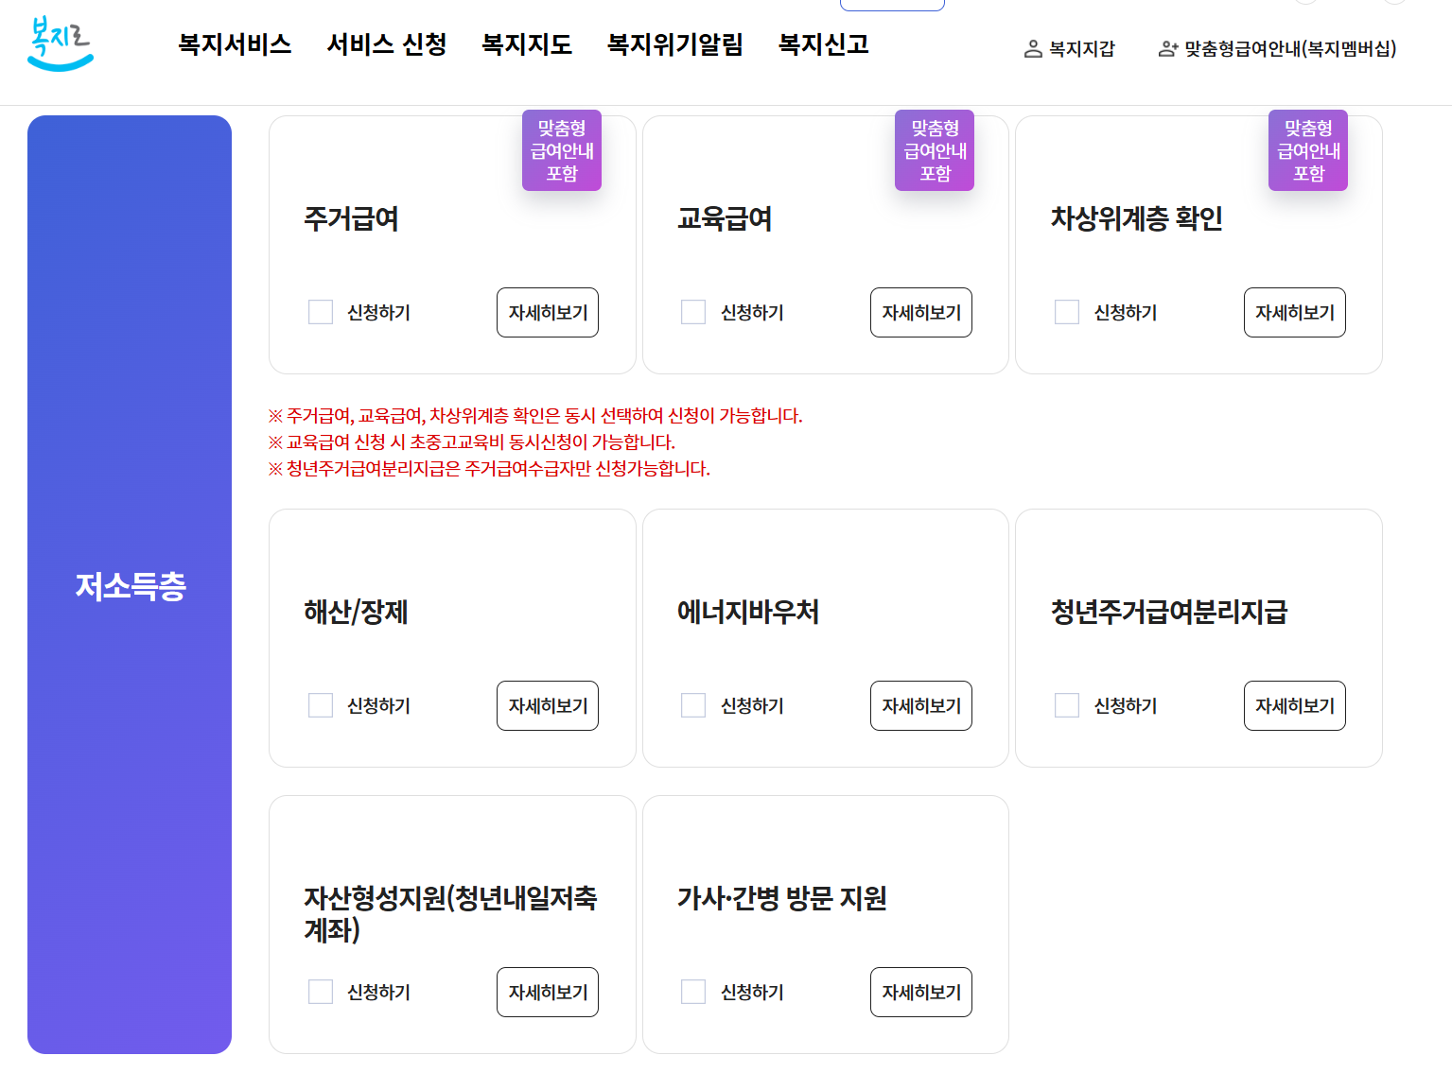Image resolution: width=1452 pixels, height=1073 pixels.
Task: Open 맞춤형급여안내(복지멤버십) with its icon
Action: pos(1277,48)
